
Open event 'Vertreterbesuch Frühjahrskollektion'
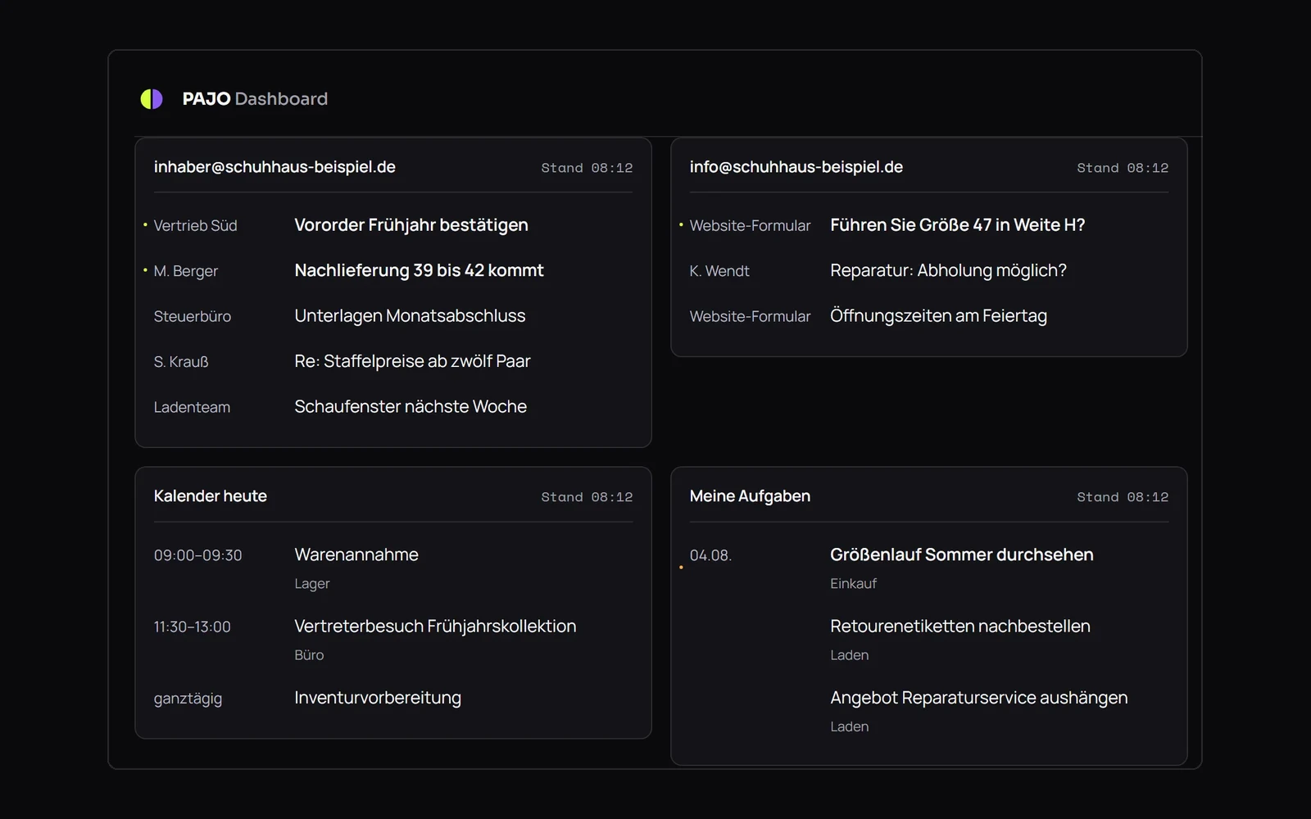click(x=435, y=627)
